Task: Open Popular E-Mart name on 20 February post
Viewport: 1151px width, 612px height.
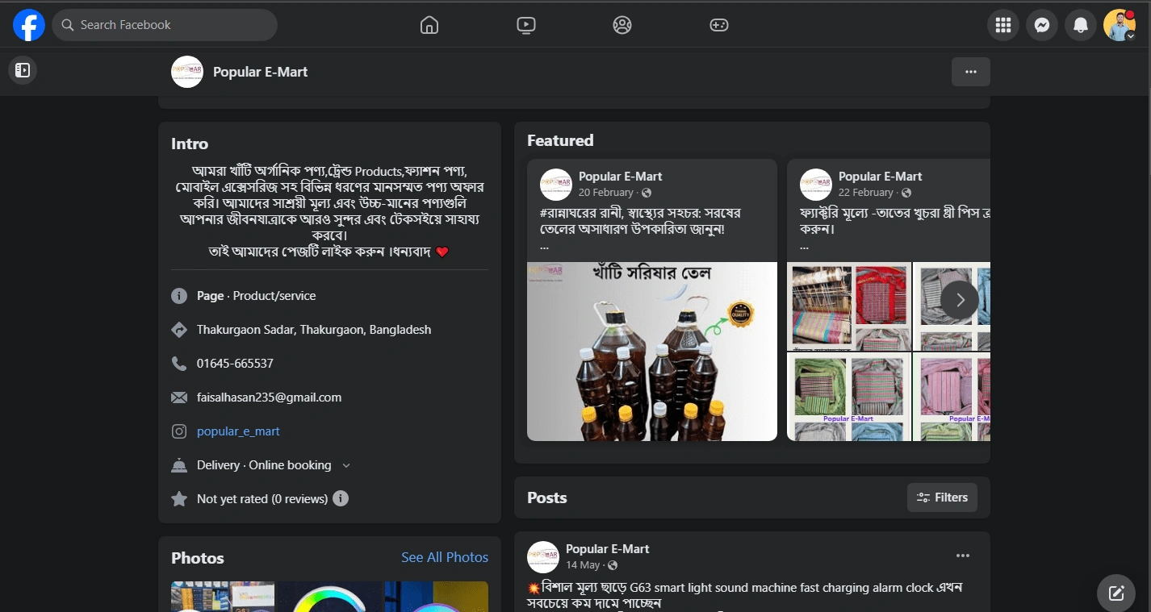Action: tap(621, 177)
